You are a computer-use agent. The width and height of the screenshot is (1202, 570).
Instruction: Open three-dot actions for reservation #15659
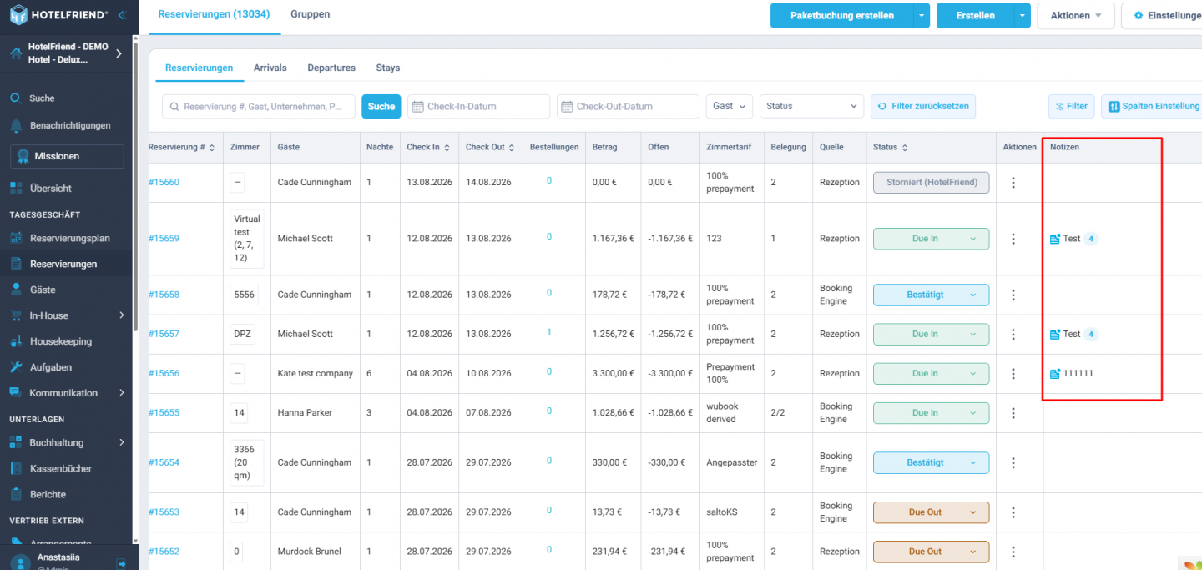(1013, 239)
